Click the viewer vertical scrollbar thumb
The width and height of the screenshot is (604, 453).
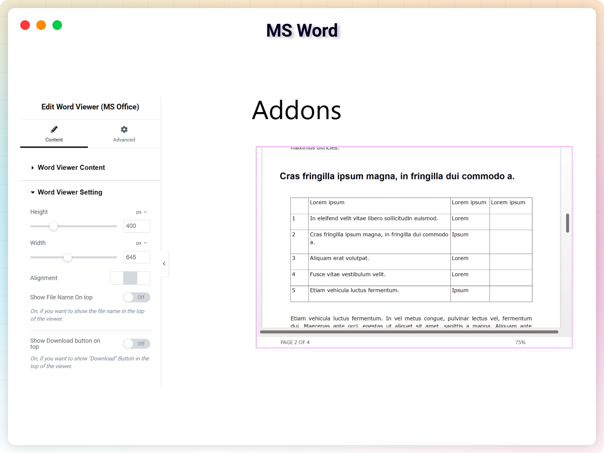pyautogui.click(x=568, y=223)
